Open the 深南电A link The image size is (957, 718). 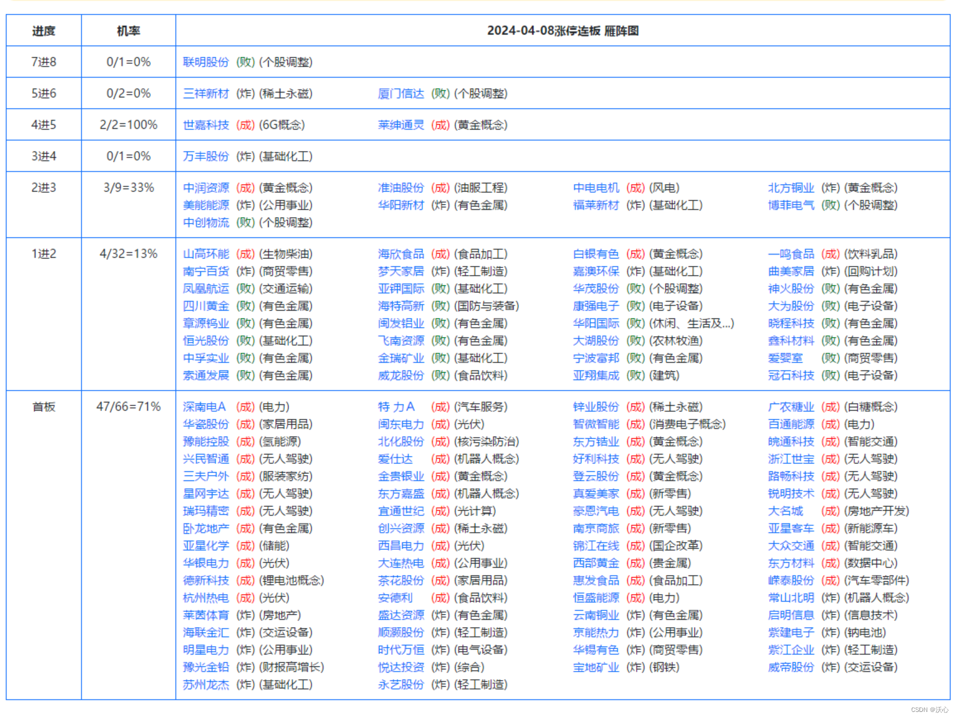tap(204, 407)
